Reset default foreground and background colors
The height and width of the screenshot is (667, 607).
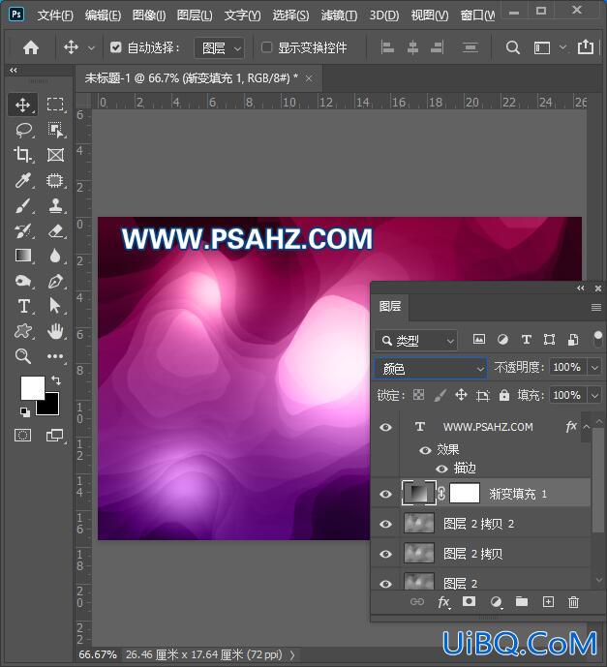click(x=25, y=411)
